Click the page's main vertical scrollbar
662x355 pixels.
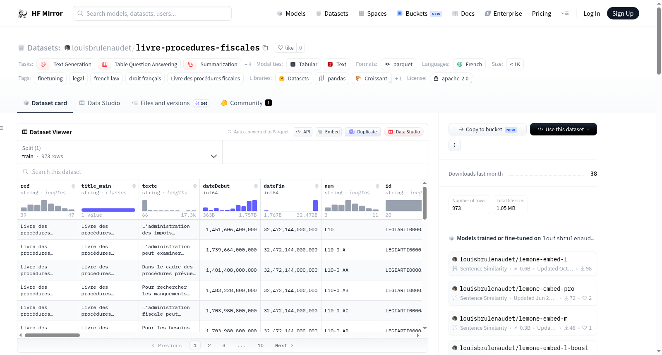pos(659,41)
